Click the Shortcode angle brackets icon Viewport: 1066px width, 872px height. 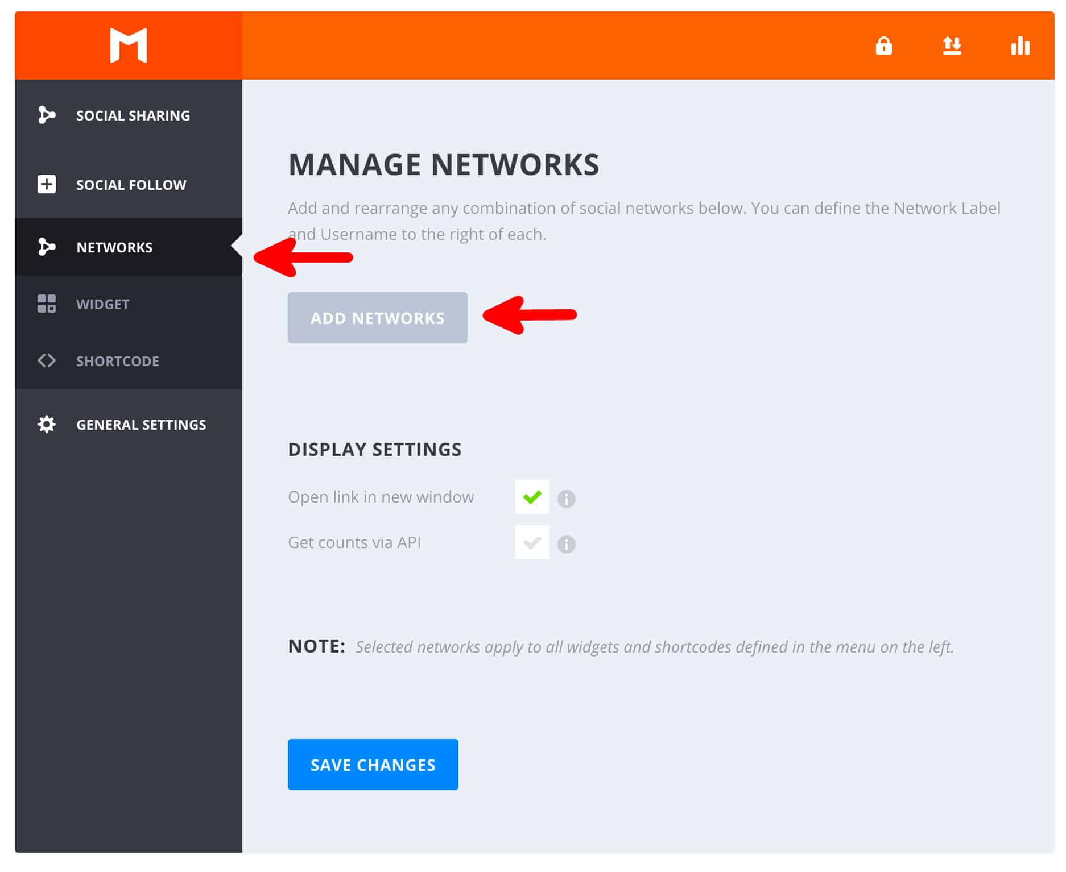[47, 360]
